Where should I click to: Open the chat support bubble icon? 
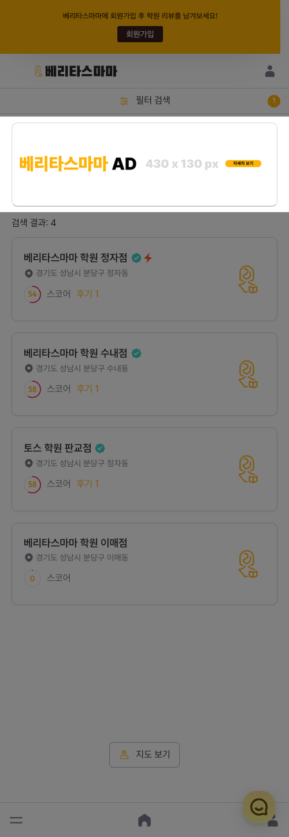coord(259,807)
